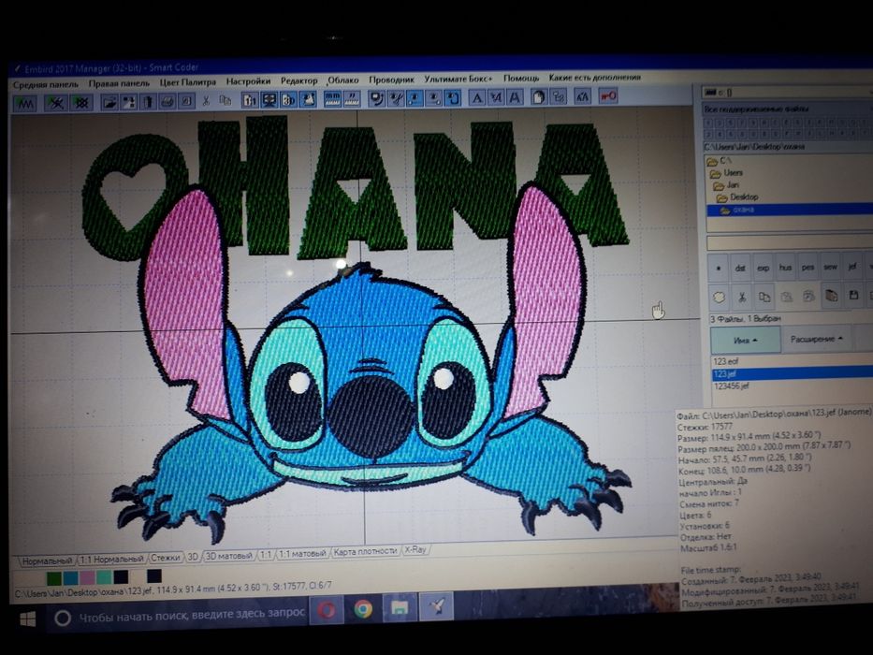
Task: Open Настройки menu
Action: point(248,81)
